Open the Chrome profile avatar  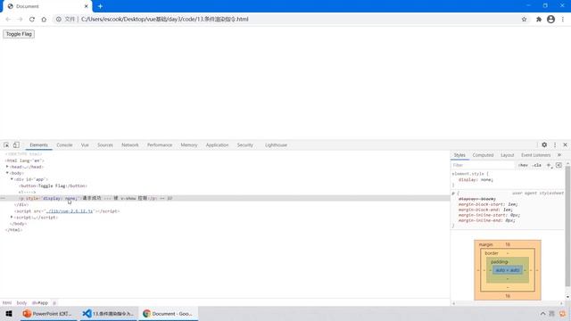[x=550, y=20]
